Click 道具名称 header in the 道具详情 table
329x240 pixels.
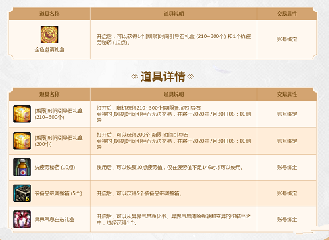pyautogui.click(x=49, y=95)
